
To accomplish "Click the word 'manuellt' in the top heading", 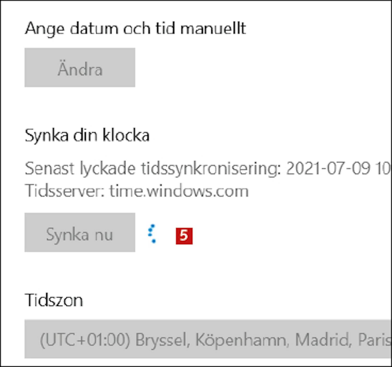I will point(213,28).
